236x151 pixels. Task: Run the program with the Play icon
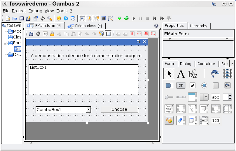coord(134,18)
